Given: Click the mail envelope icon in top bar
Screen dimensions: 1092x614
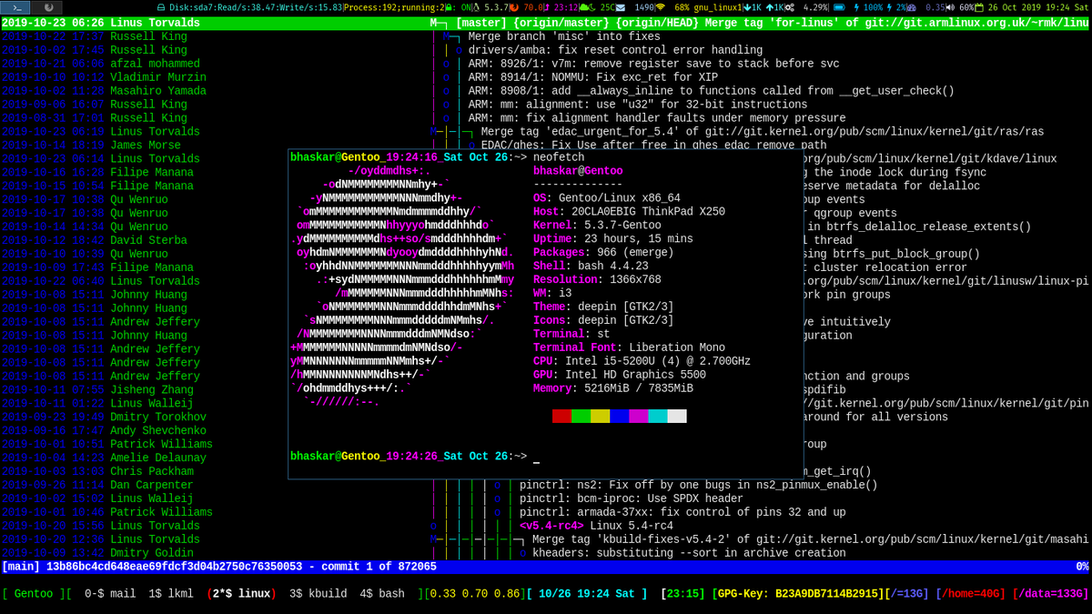Looking at the screenshot, I should (622, 7).
